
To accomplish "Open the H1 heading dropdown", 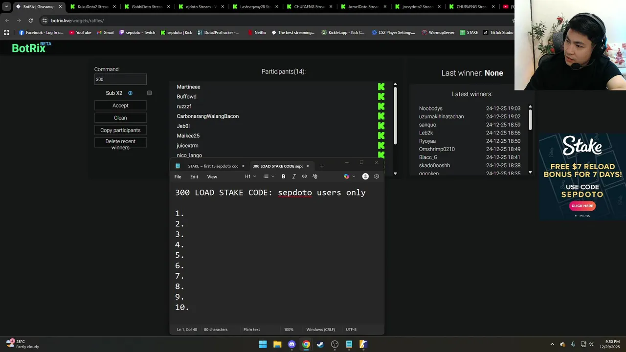I will tap(250, 176).
